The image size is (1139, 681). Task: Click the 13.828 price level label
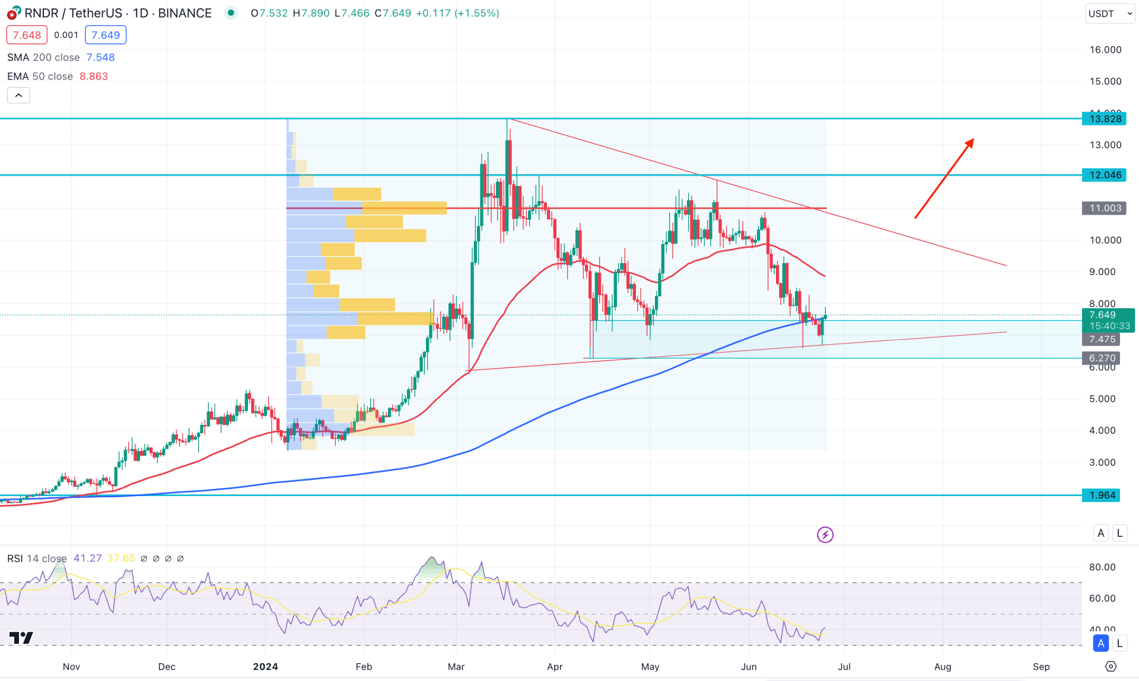[1105, 119]
